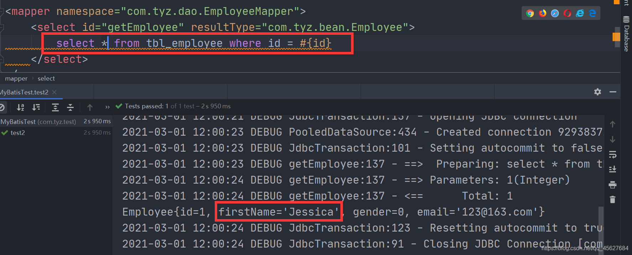Open the Database tool window
632x255 pixels.
(x=626, y=34)
